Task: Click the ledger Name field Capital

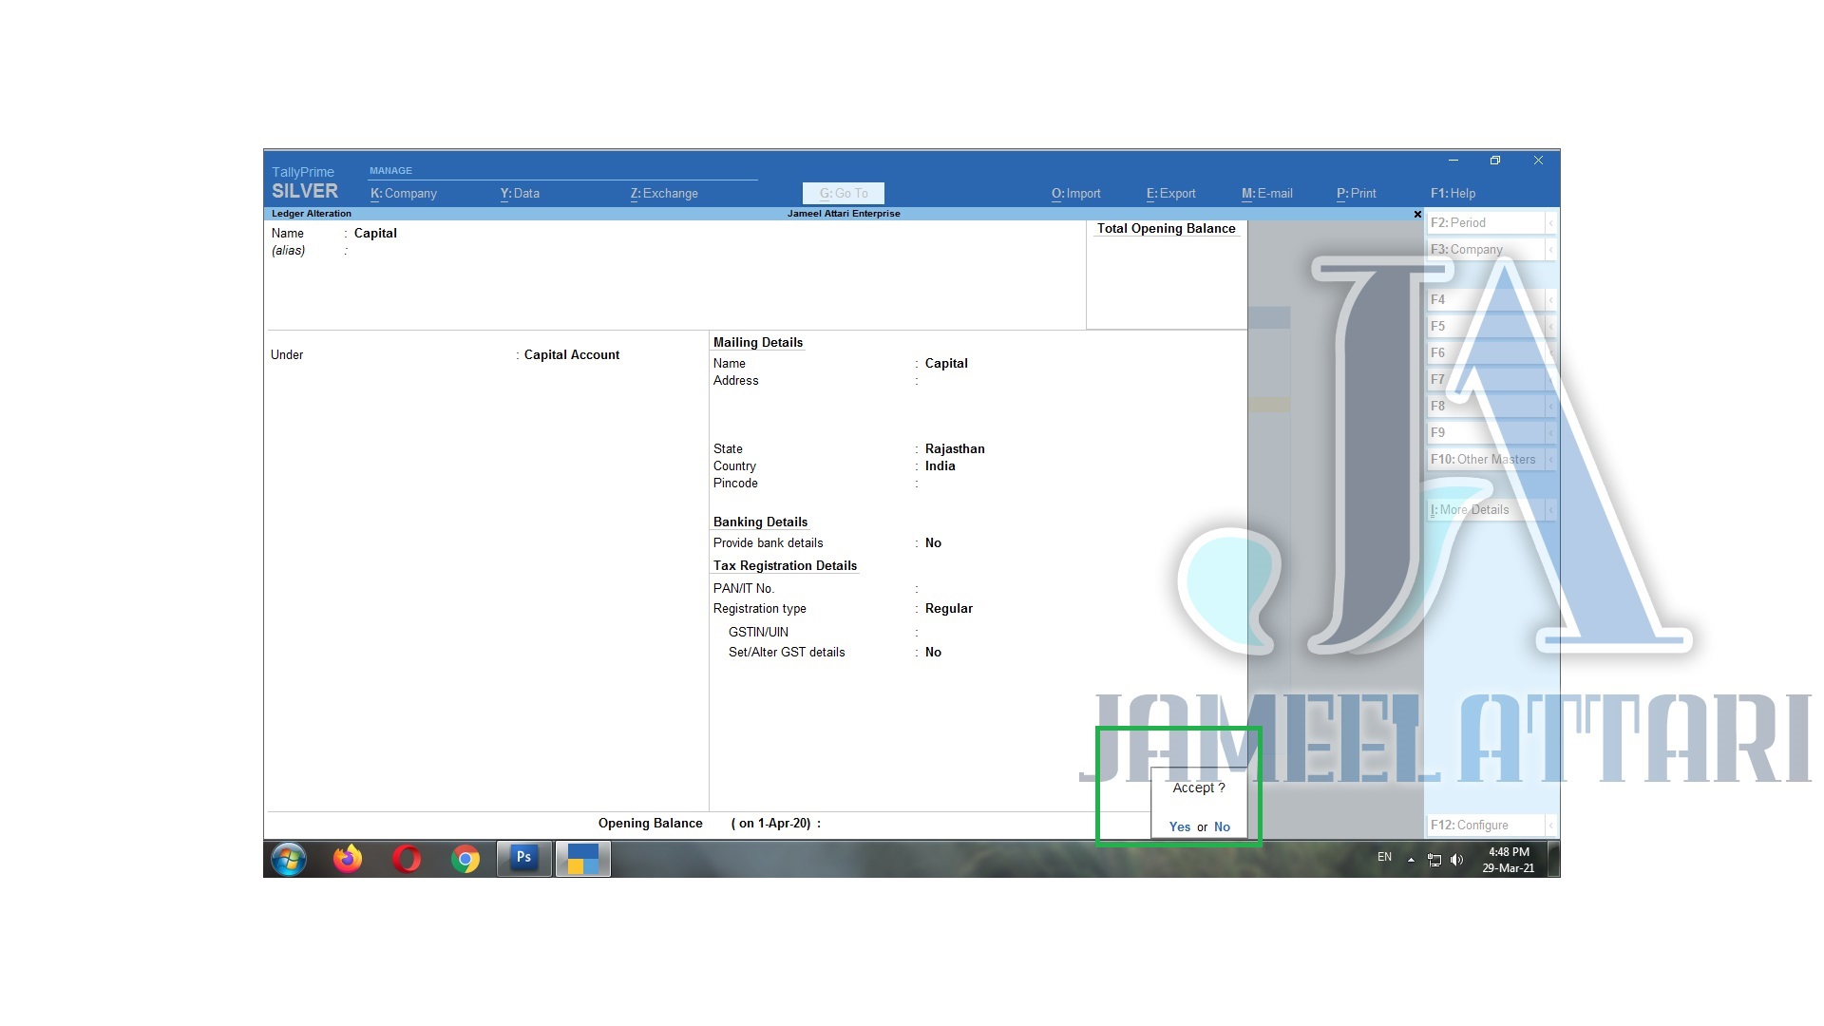Action: (x=375, y=234)
